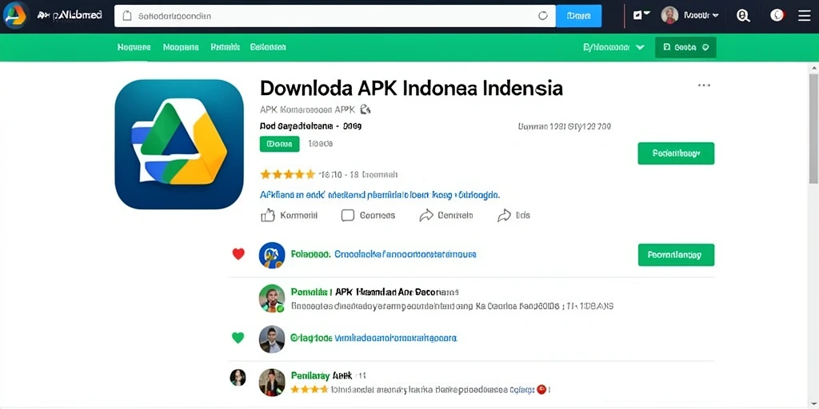Click the four-star rating in the last comment
819x409 pixels.
click(x=310, y=389)
